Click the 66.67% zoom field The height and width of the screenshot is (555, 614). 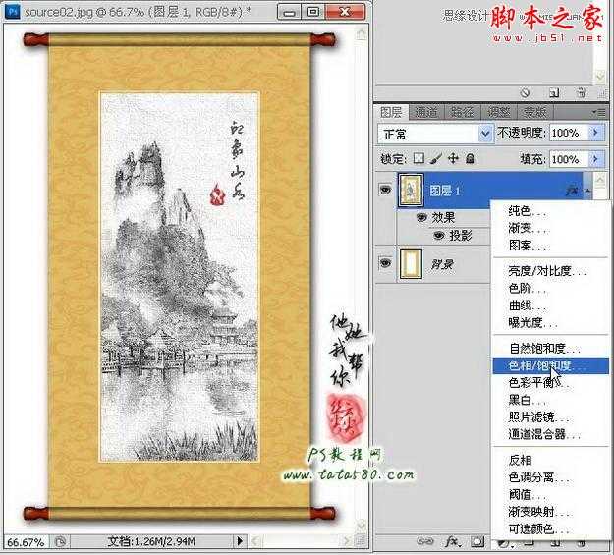26,542
